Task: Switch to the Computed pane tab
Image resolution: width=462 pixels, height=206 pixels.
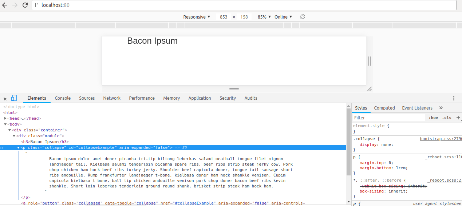Action: click(x=384, y=108)
